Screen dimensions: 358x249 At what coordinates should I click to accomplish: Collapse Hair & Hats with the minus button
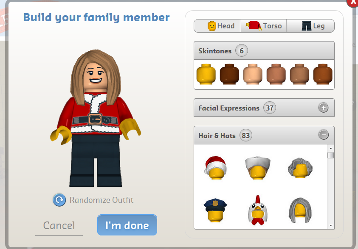[x=324, y=135]
